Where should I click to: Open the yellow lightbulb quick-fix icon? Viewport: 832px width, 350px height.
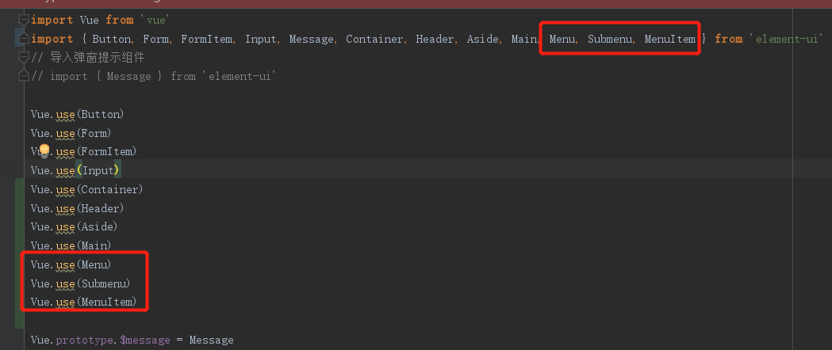tap(44, 150)
